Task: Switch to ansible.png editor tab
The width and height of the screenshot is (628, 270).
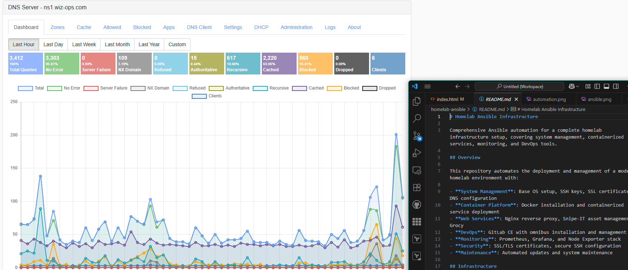Action: click(599, 99)
